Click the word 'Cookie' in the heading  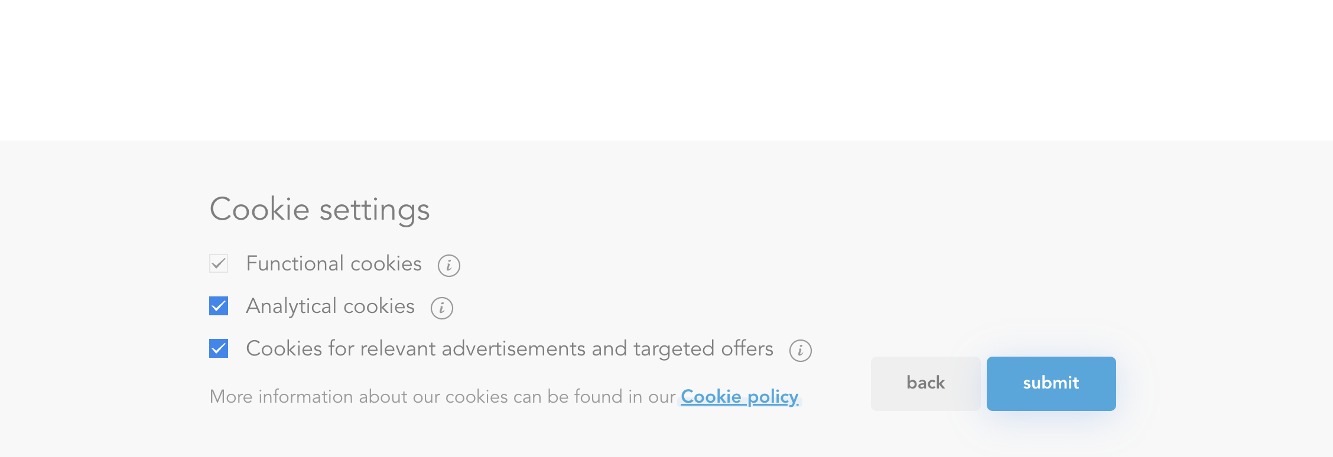(259, 210)
